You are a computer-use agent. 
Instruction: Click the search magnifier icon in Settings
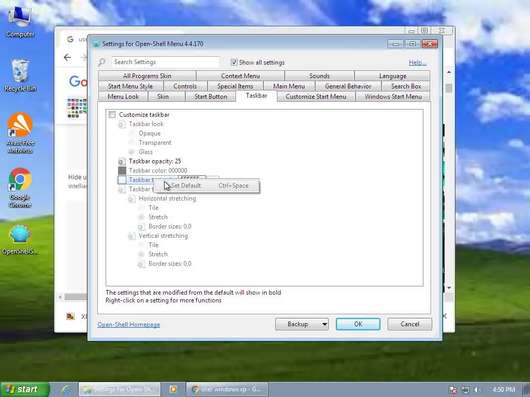point(101,62)
